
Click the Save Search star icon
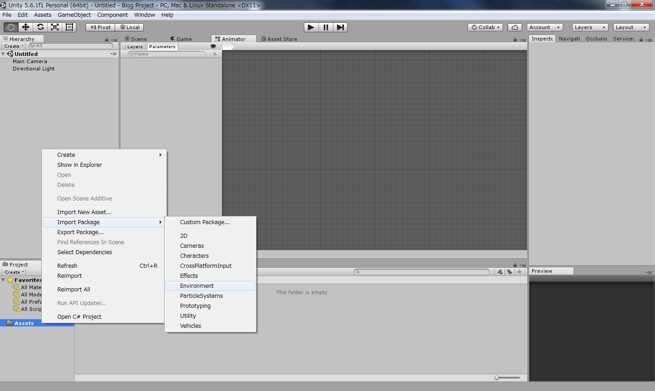519,272
